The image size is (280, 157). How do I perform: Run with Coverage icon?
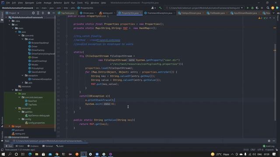coord(257,8)
